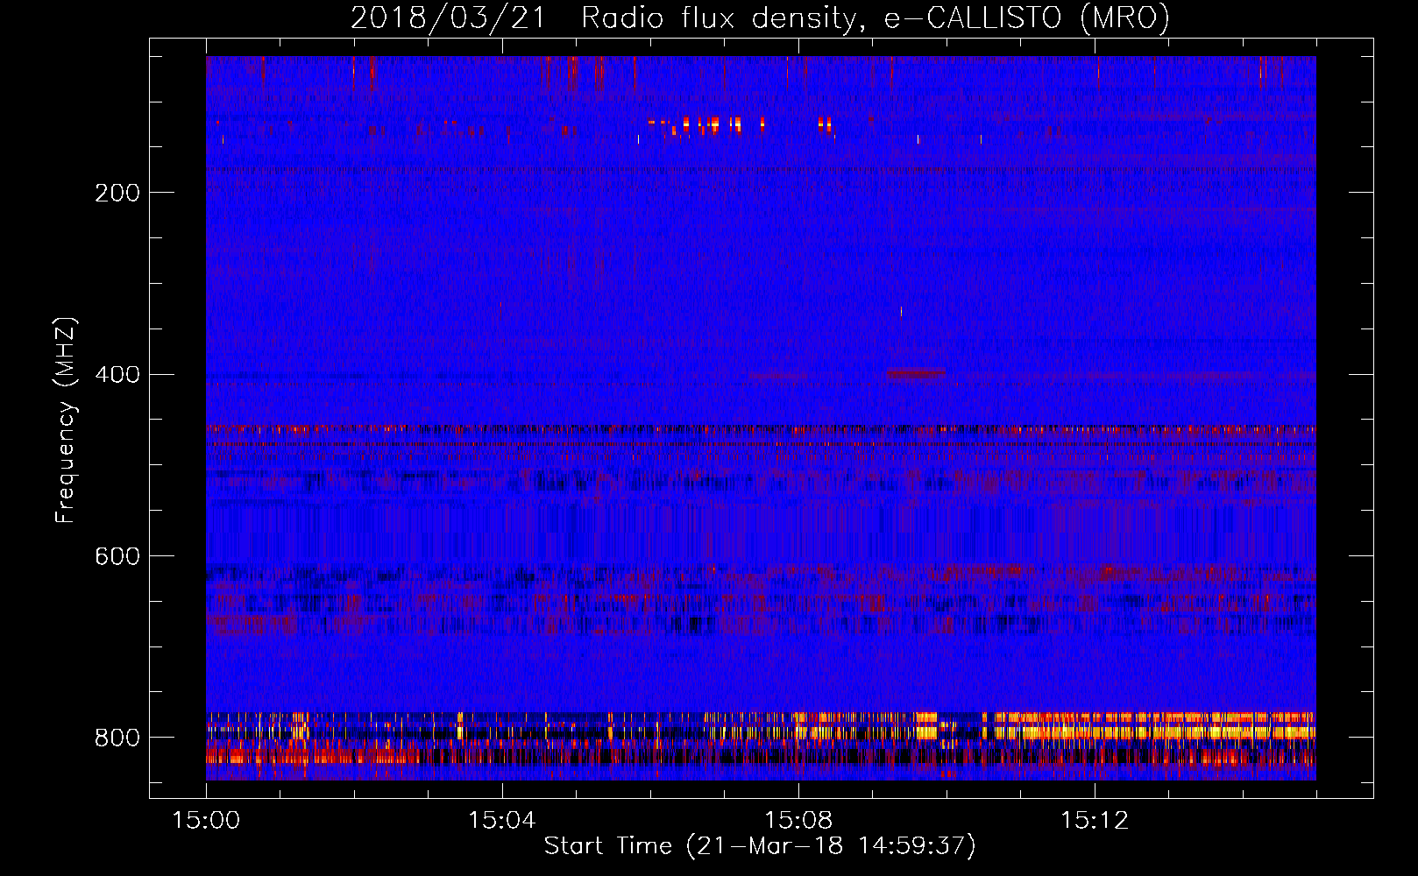Click the 15:04 time tick label

tap(501, 821)
